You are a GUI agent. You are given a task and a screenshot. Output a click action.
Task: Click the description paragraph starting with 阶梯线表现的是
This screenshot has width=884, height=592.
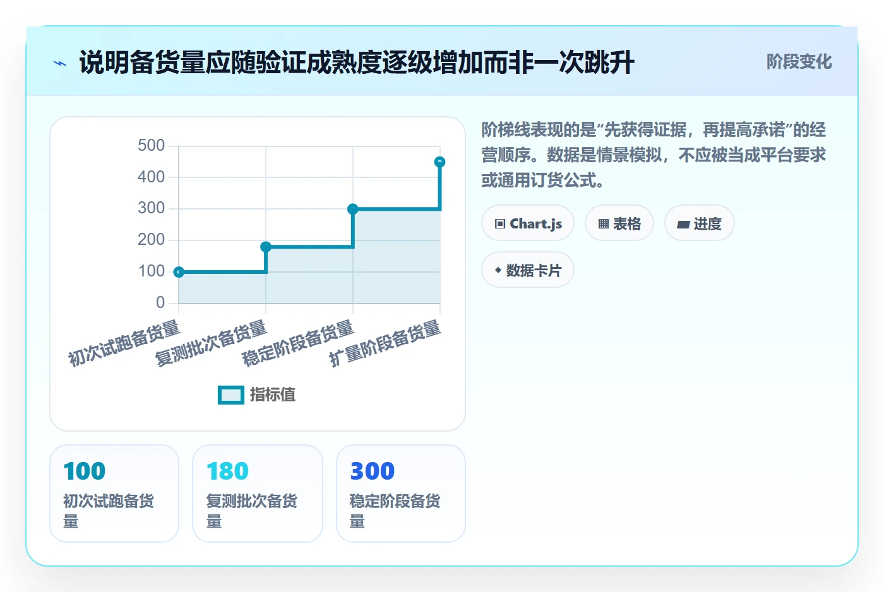(x=654, y=155)
